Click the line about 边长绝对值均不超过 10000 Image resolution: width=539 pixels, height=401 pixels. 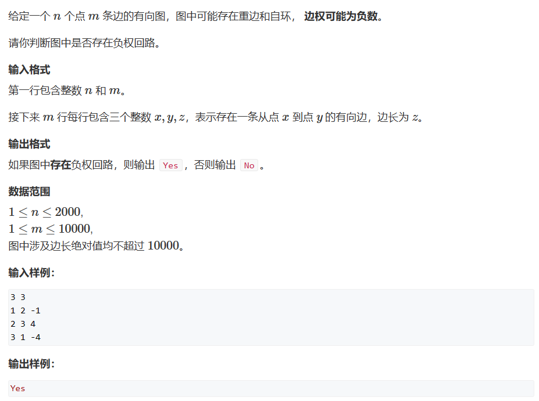point(97,245)
